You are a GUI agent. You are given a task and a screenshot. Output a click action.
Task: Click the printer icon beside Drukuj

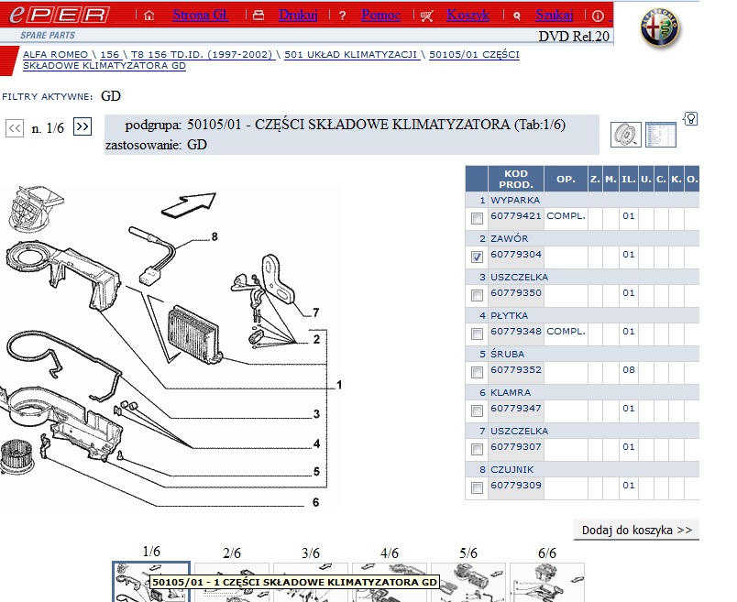coord(258,16)
